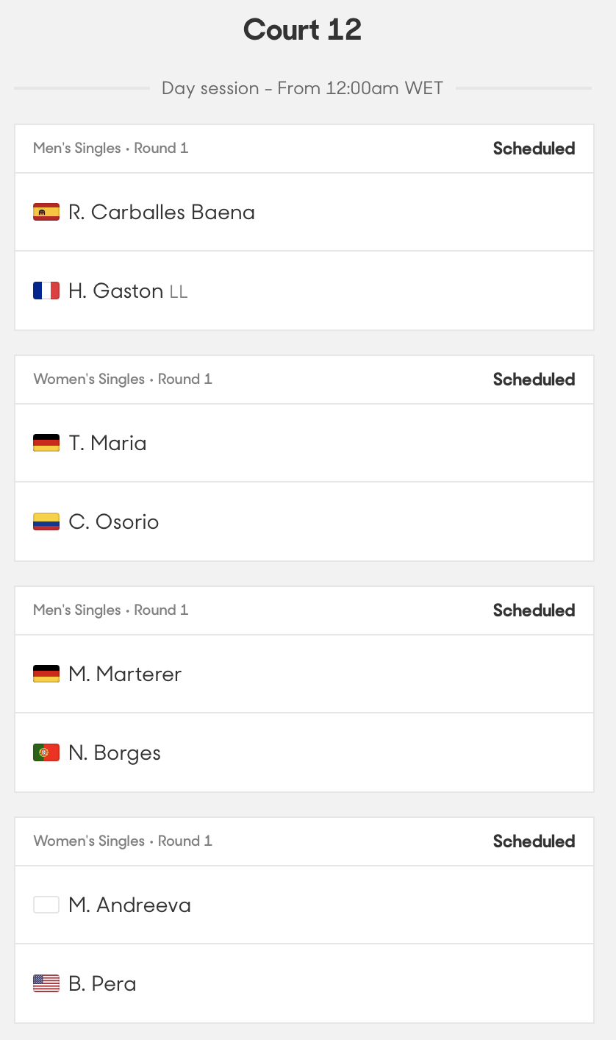The image size is (616, 1040).
Task: Click the Court 12 heading
Action: click(x=302, y=30)
